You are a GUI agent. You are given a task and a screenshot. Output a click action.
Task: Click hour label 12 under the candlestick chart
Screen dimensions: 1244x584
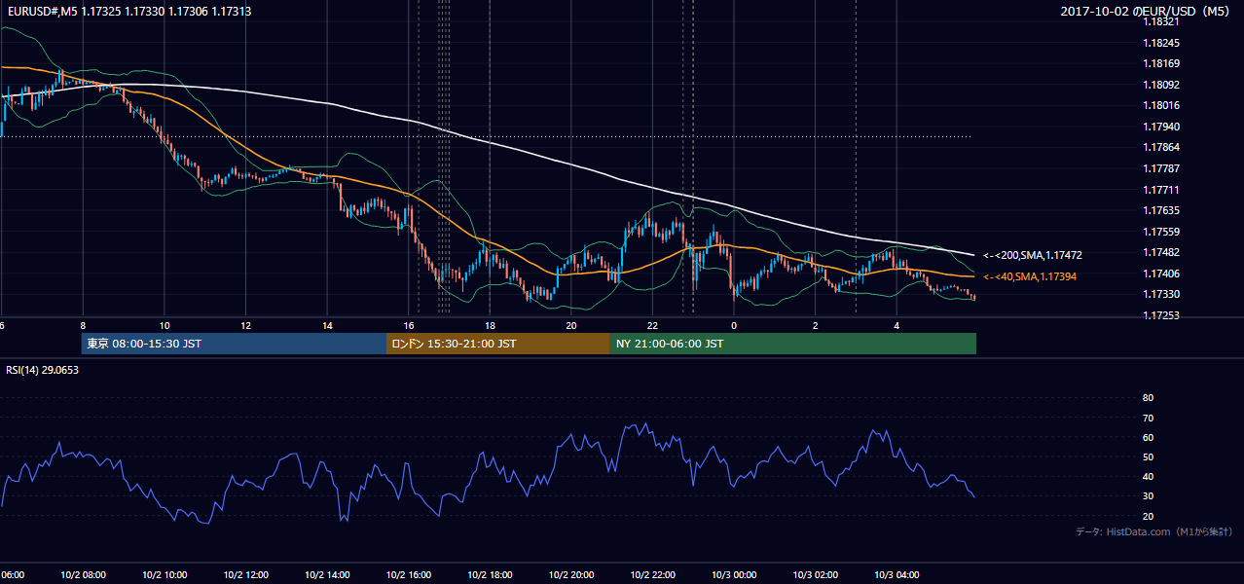click(x=245, y=325)
